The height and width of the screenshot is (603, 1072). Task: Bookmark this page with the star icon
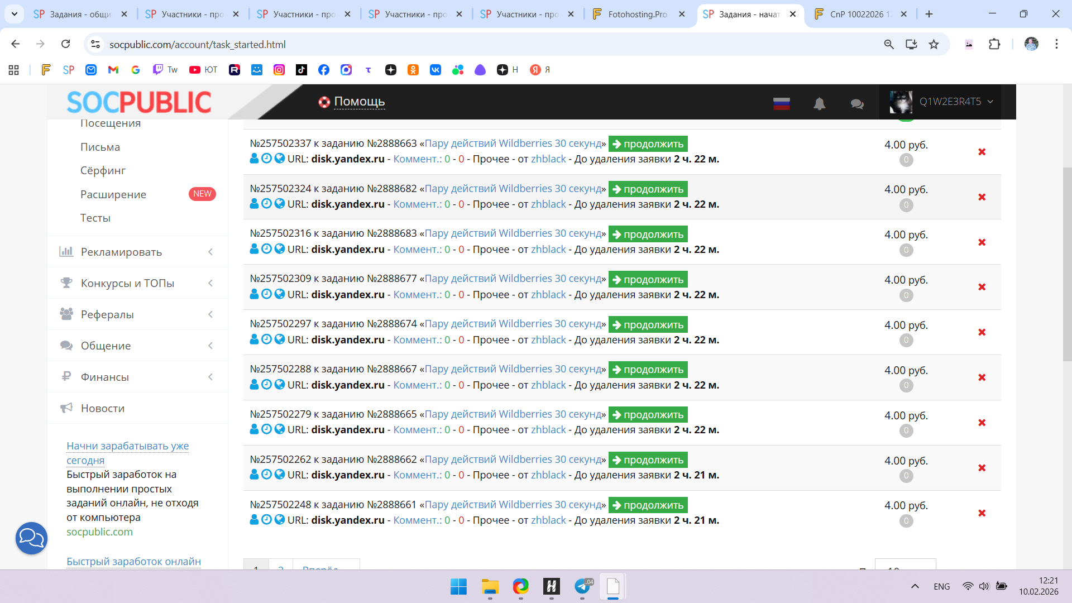point(934,44)
